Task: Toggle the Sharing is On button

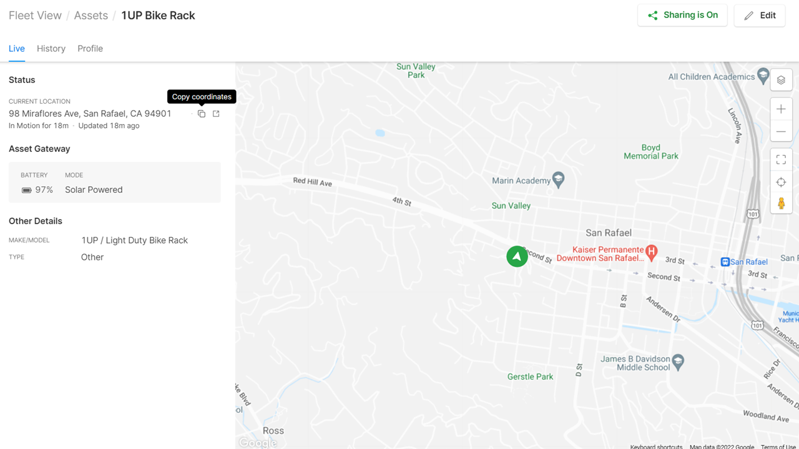Action: pos(682,15)
